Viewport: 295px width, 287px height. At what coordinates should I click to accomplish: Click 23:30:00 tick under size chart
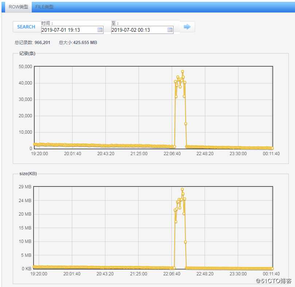(x=238, y=274)
